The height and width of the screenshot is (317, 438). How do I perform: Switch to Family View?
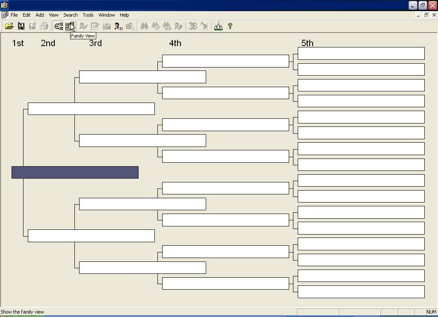click(x=69, y=26)
